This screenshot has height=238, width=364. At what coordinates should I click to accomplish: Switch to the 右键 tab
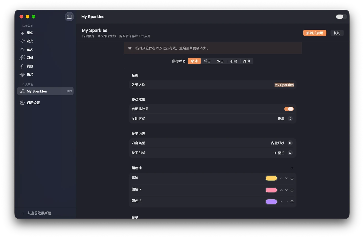point(234,61)
